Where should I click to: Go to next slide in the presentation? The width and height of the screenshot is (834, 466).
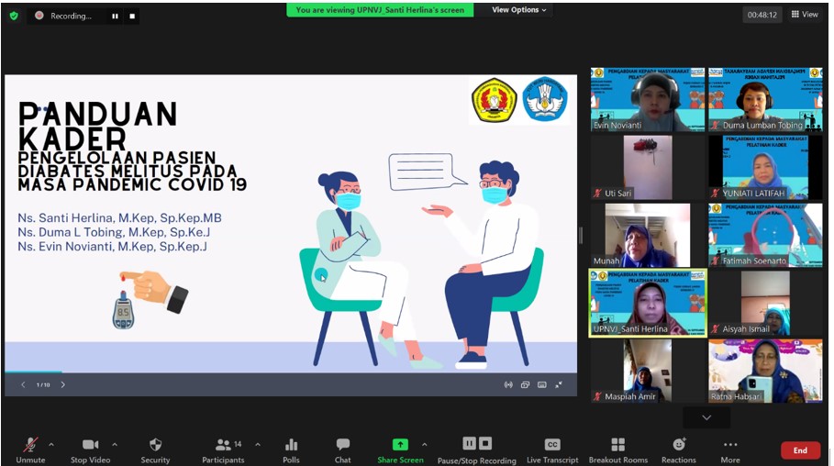tap(63, 384)
